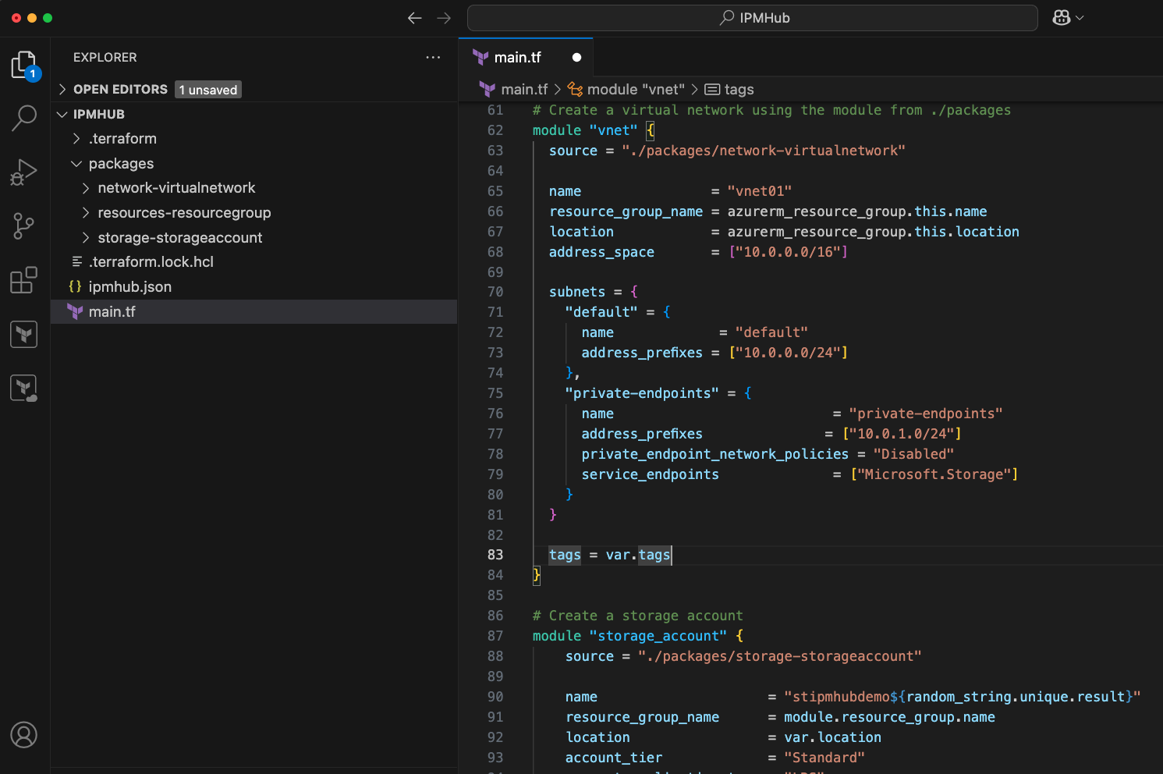This screenshot has height=774, width=1163.
Task: Click the subnets attribute name
Action: tap(577, 292)
